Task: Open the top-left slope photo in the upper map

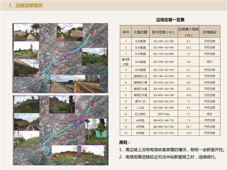Action: (26, 32)
